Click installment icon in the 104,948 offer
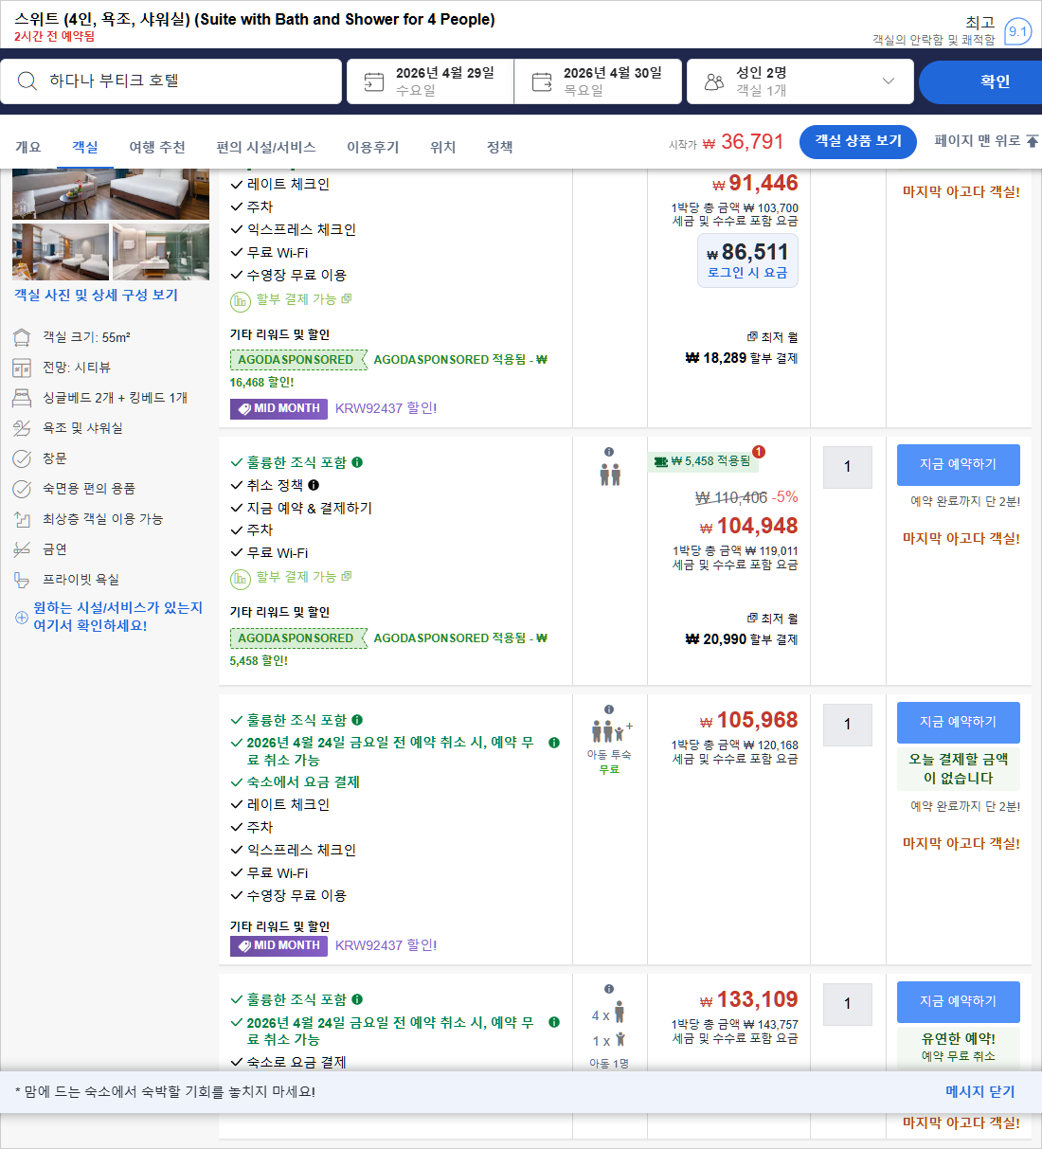 (241, 579)
